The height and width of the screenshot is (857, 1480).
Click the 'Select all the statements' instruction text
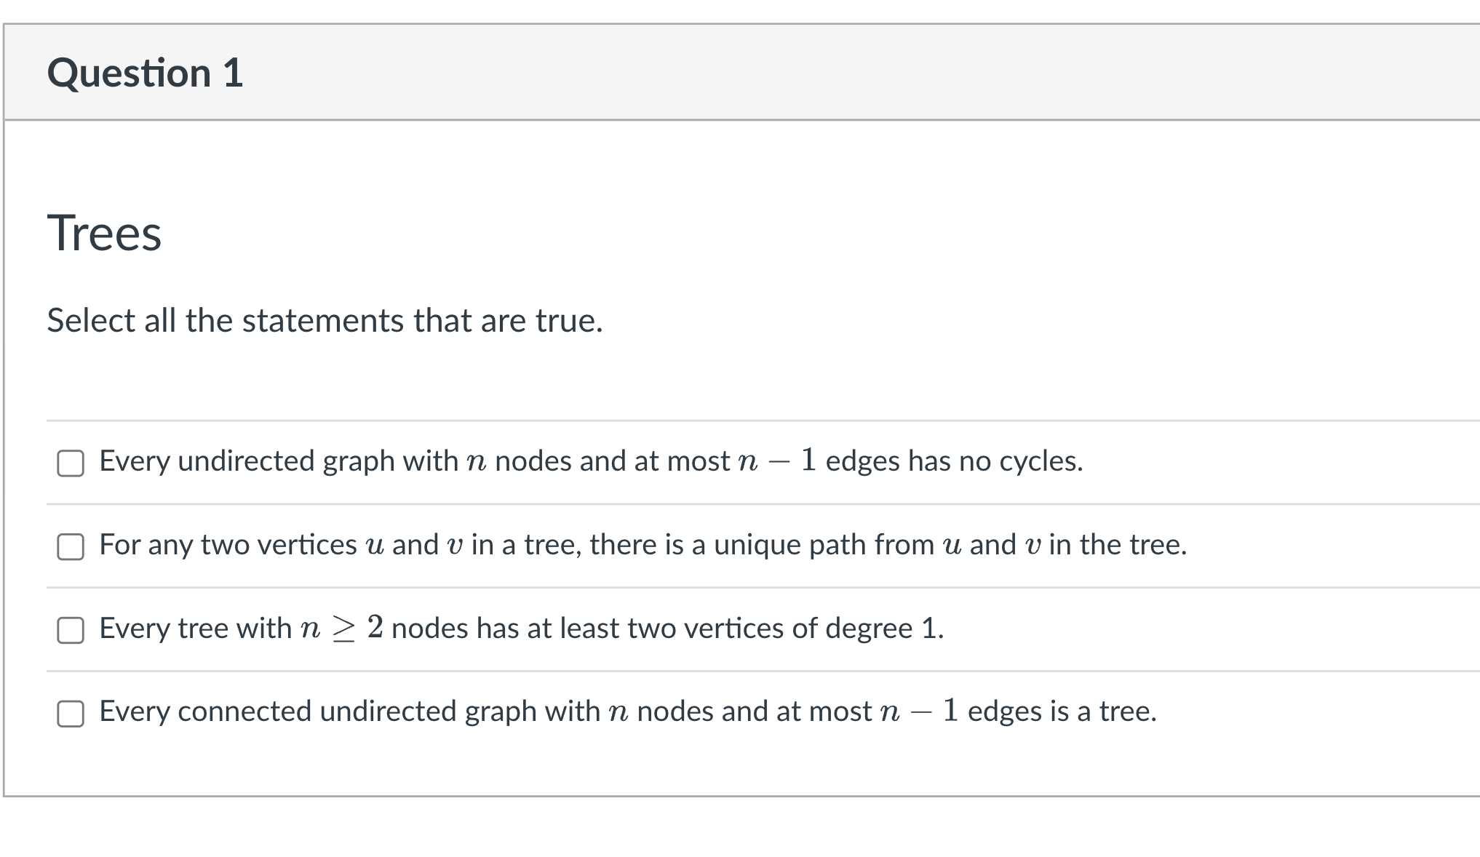tap(325, 320)
